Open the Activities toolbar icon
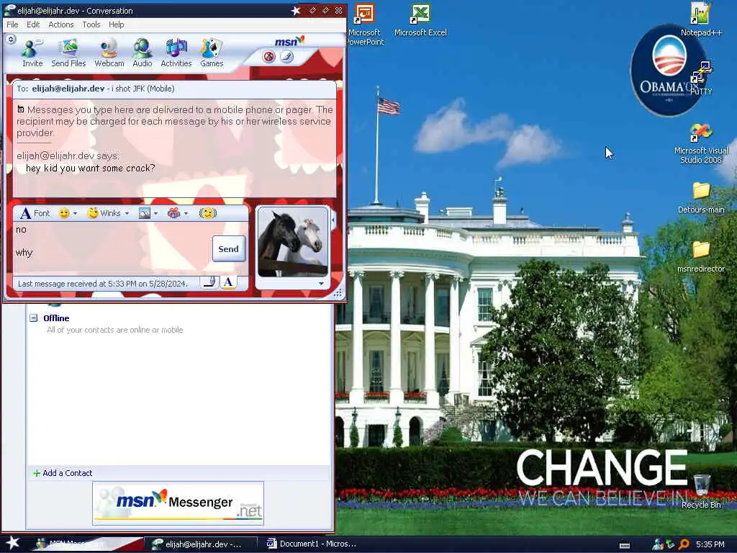The height and width of the screenshot is (553, 737). click(x=176, y=53)
